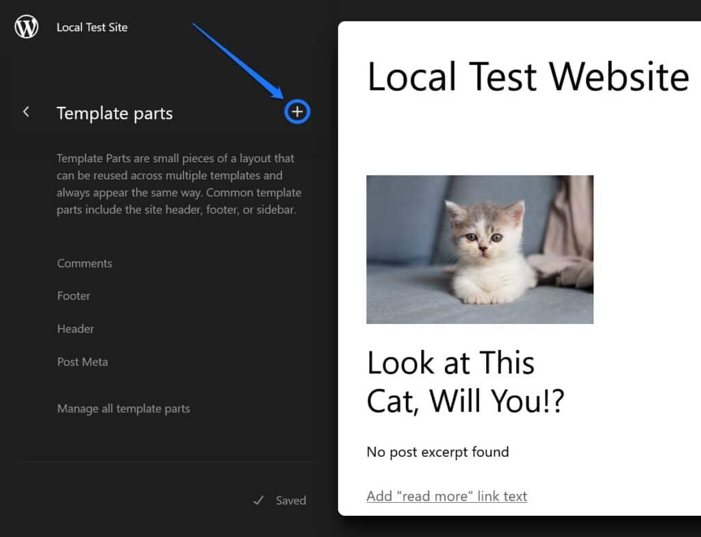Screen dimensions: 701x537
Task: Open the Footer template part
Action: 73,296
